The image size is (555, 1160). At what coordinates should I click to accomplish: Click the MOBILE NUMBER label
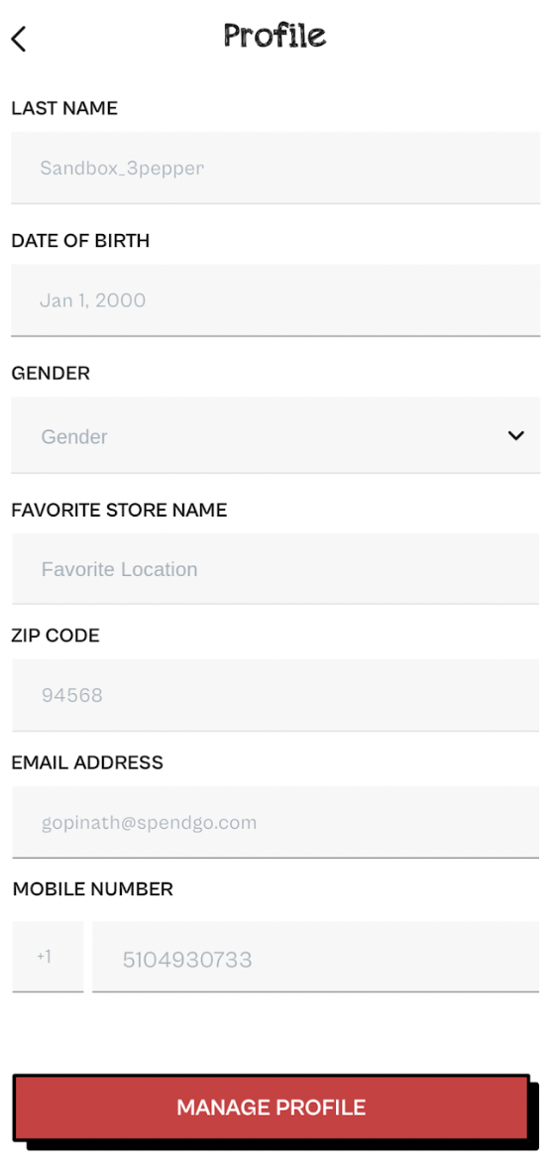tap(92, 888)
